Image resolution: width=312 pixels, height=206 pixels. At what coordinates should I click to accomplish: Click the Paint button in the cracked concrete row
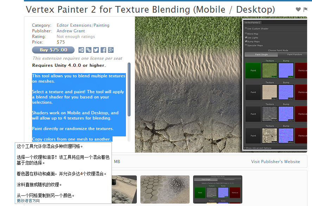[253, 136]
